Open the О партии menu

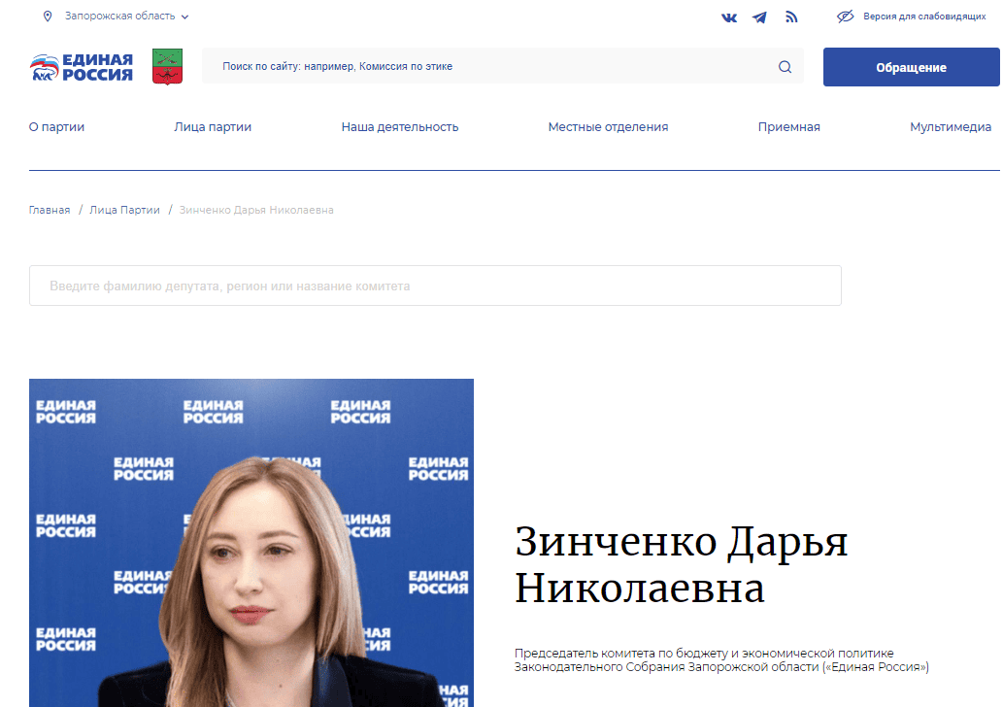[56, 126]
